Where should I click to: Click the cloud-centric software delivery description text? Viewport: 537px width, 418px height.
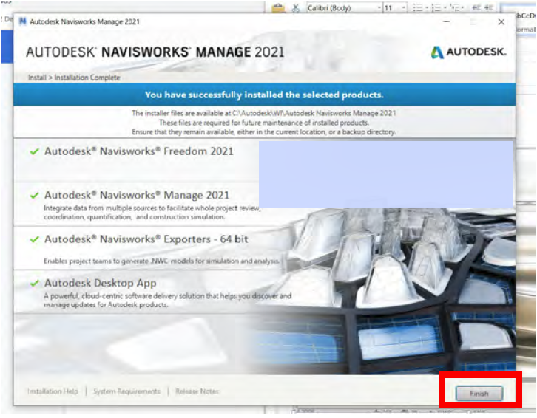167,300
